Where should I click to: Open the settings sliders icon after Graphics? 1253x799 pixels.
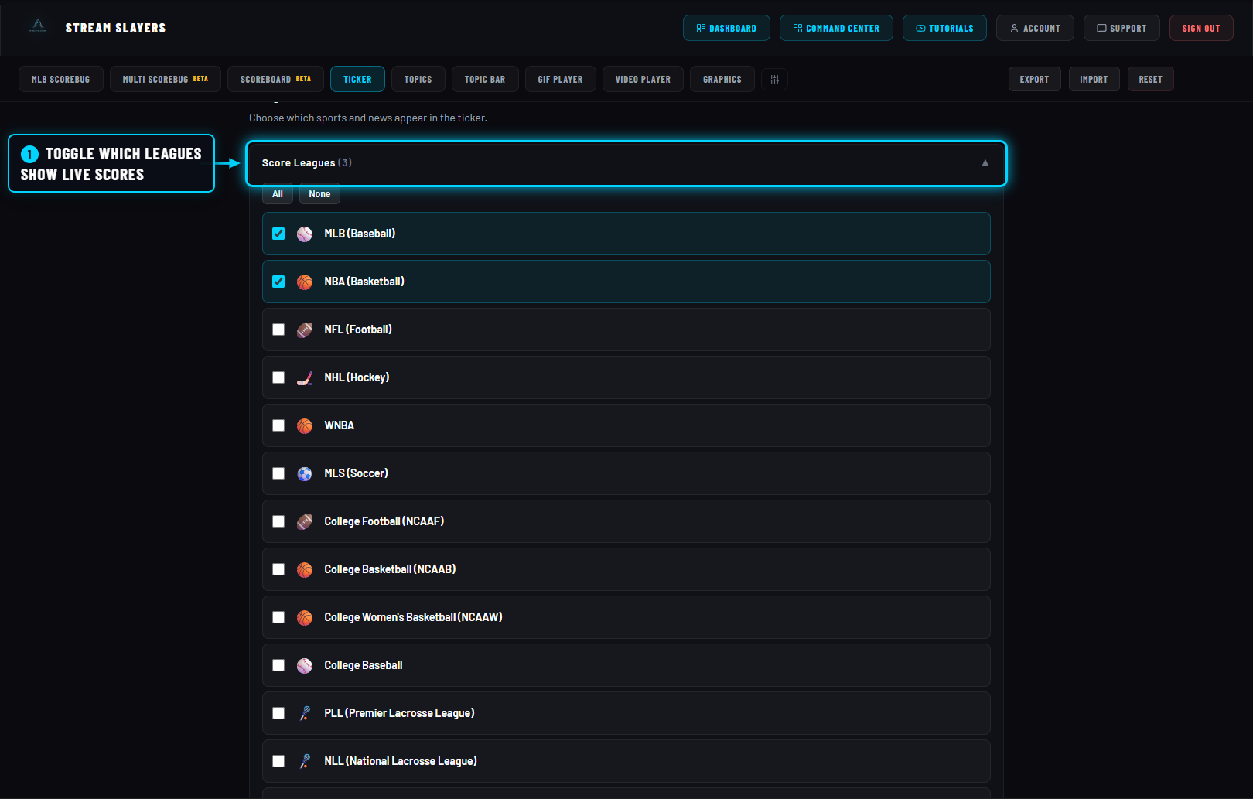(x=774, y=80)
